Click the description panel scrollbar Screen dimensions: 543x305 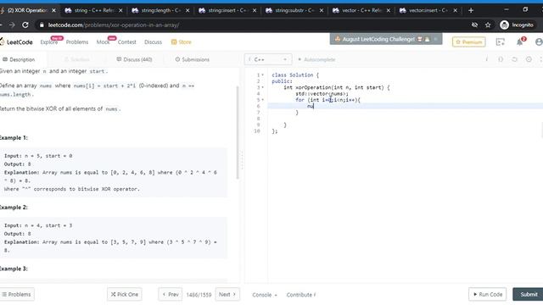(238, 132)
